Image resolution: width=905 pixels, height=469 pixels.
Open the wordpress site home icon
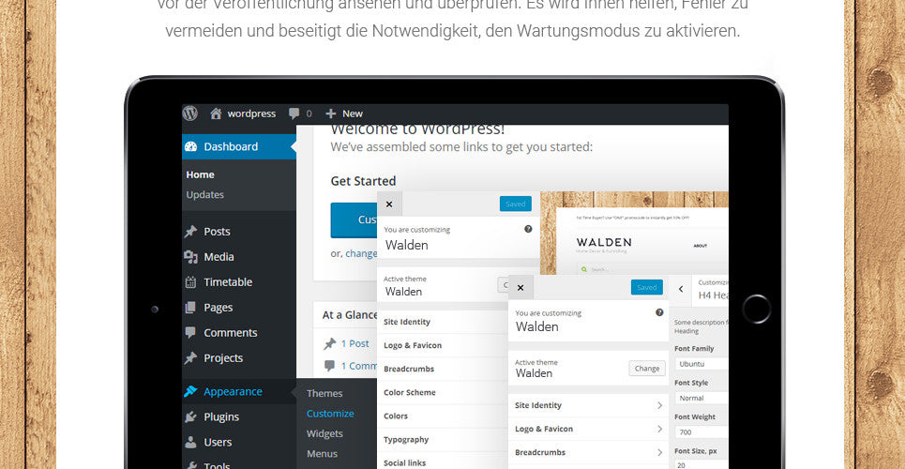click(216, 113)
